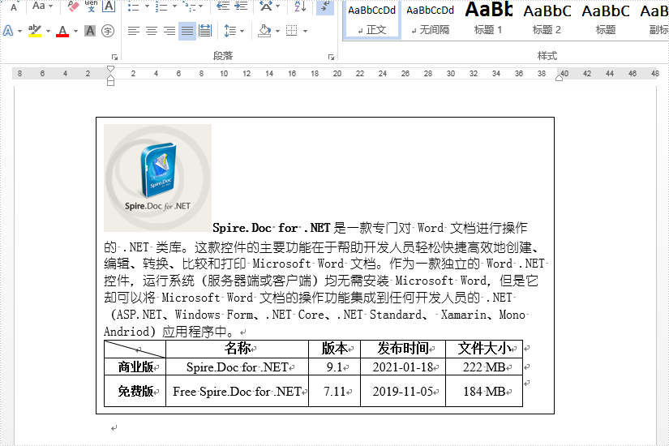Click the Multilevel List icon
This screenshot has height=446, width=669.
(189, 6)
